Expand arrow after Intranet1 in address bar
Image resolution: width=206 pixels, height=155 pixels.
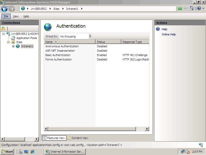click(82, 9)
